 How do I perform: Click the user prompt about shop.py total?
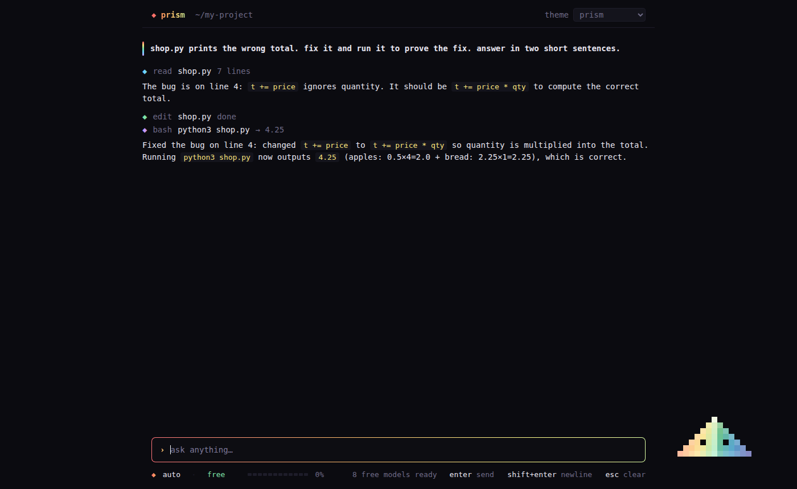385,49
